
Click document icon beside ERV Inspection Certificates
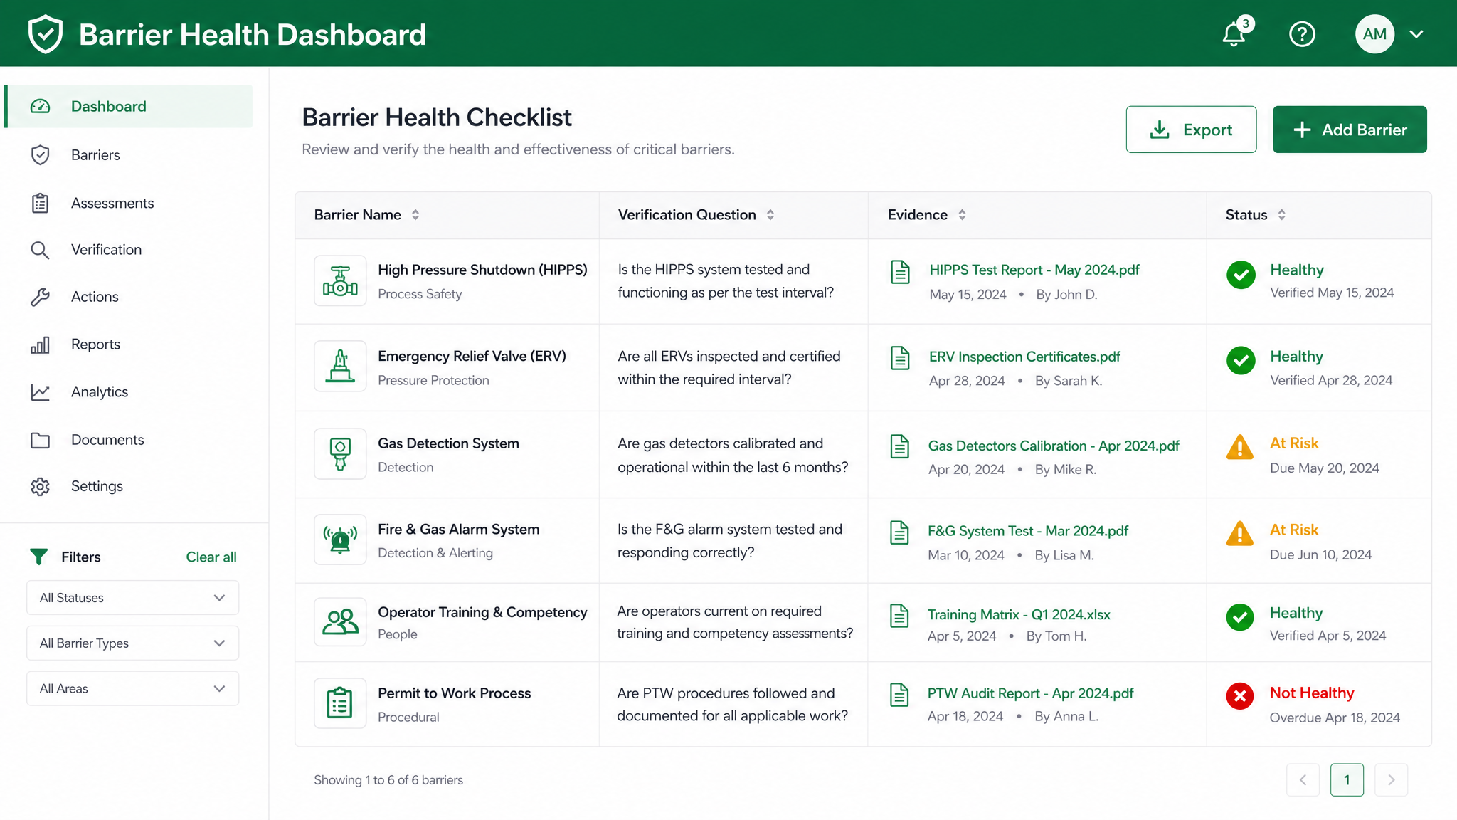coord(900,358)
